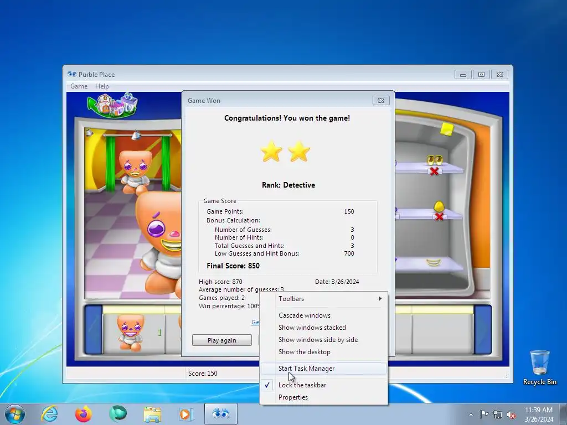Click the muted volume tray icon
Screen dimensions: 567x425
click(x=511, y=414)
